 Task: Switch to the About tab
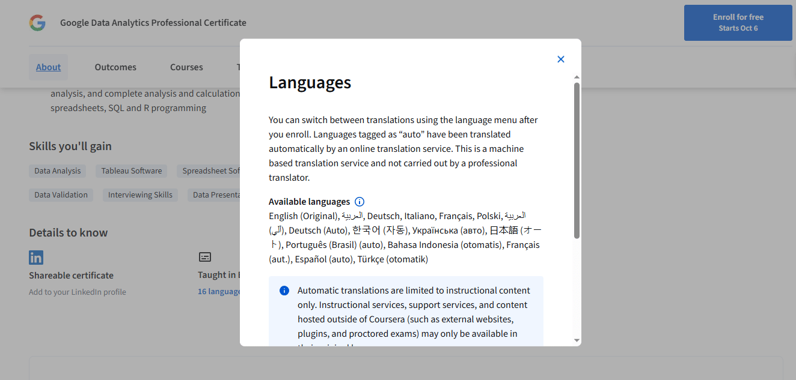(48, 67)
